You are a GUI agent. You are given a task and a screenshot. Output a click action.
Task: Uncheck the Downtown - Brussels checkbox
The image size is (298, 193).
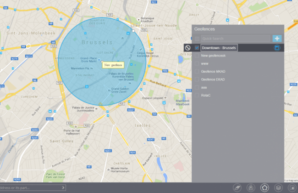tap(197, 48)
